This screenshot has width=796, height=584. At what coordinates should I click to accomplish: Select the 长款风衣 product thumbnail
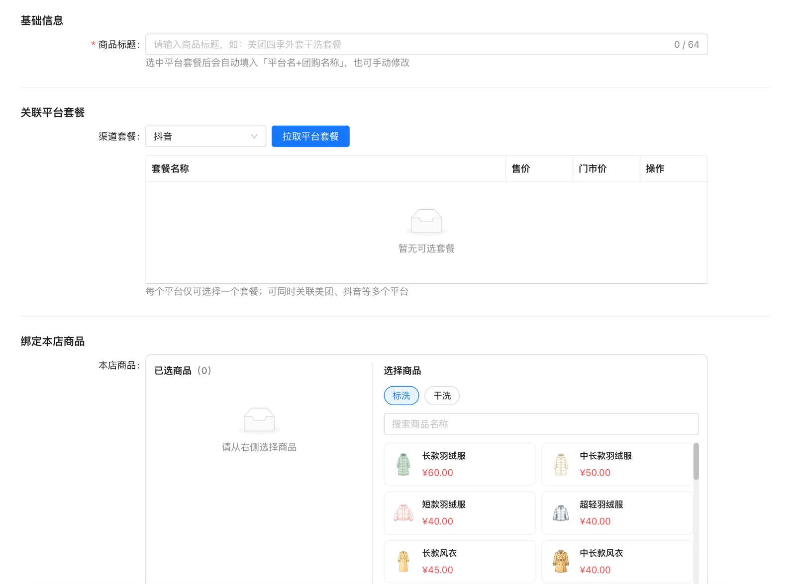point(403,562)
